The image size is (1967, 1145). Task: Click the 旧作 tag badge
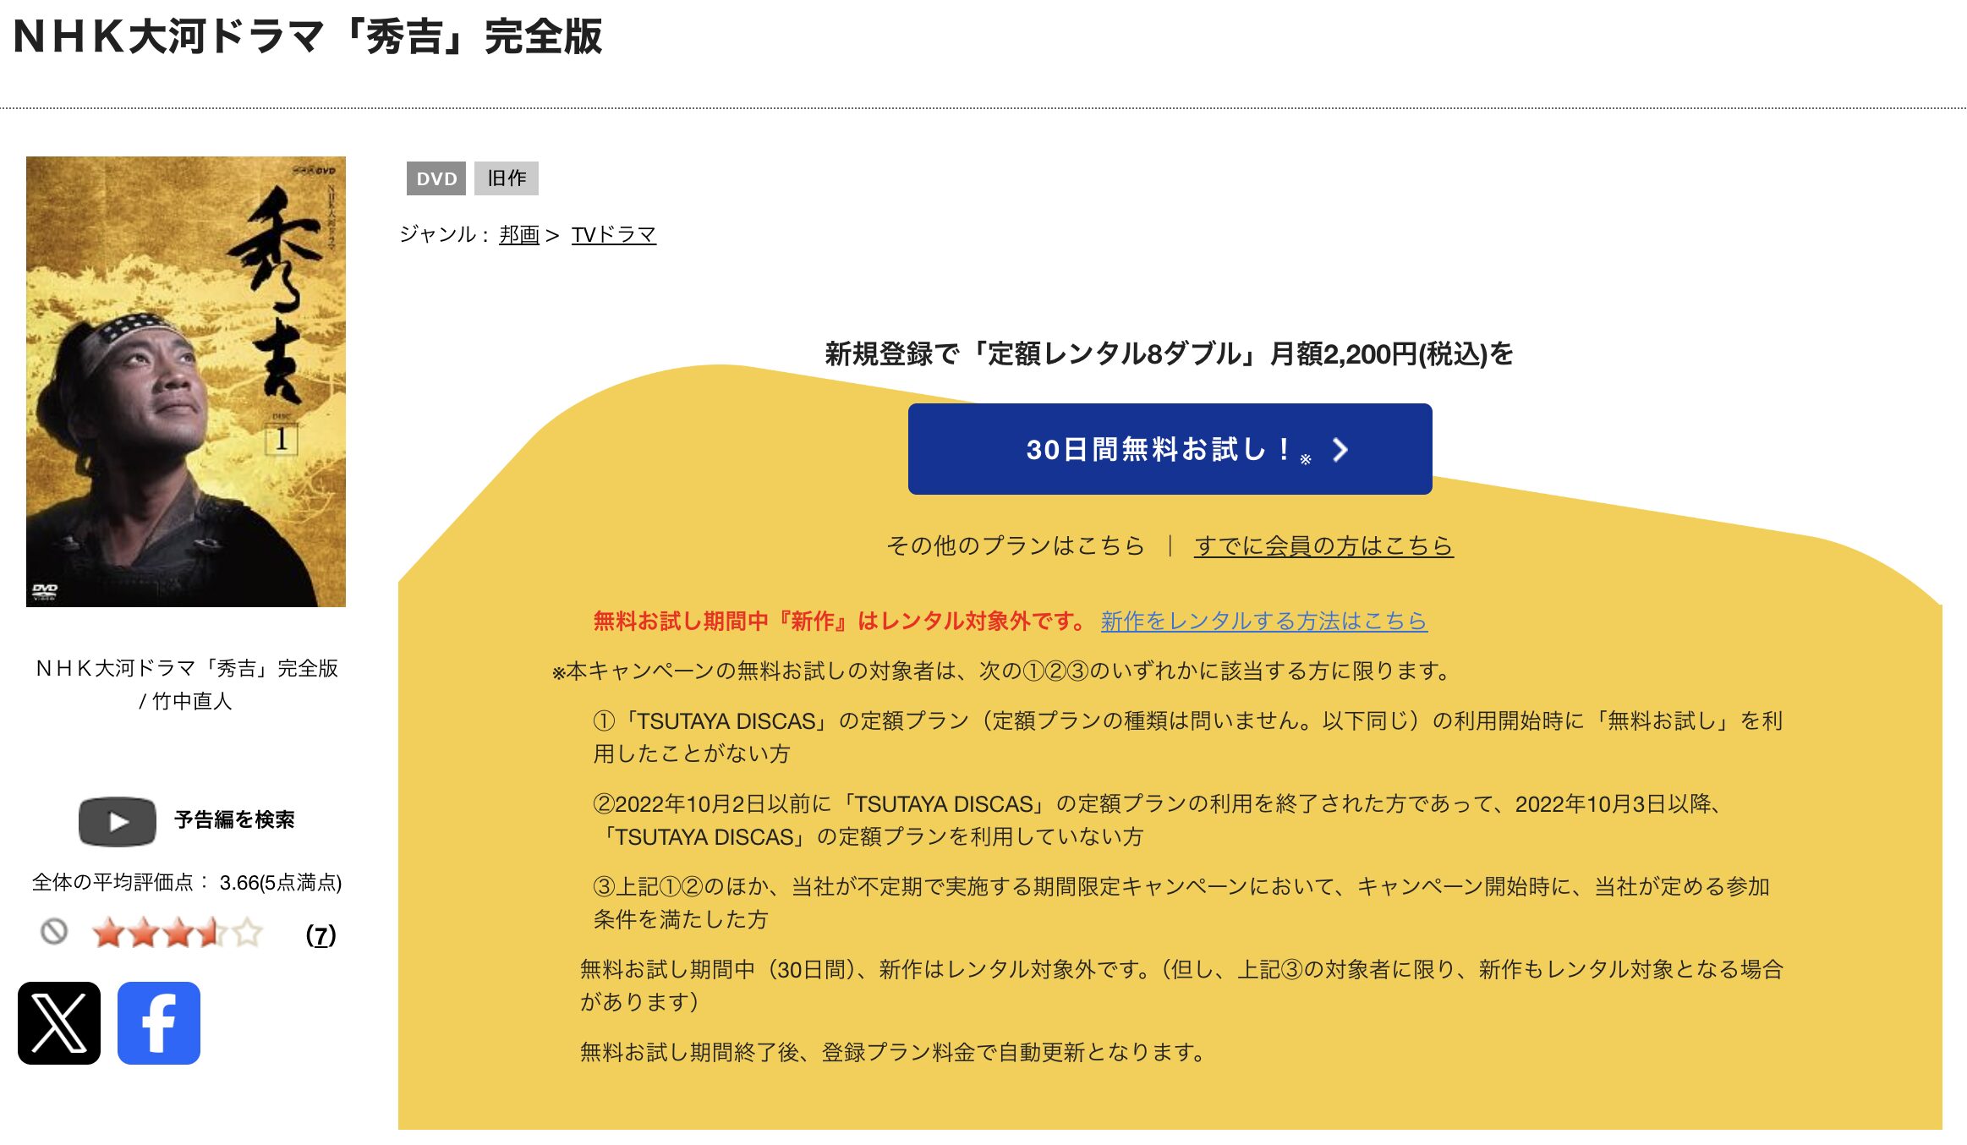tap(507, 178)
